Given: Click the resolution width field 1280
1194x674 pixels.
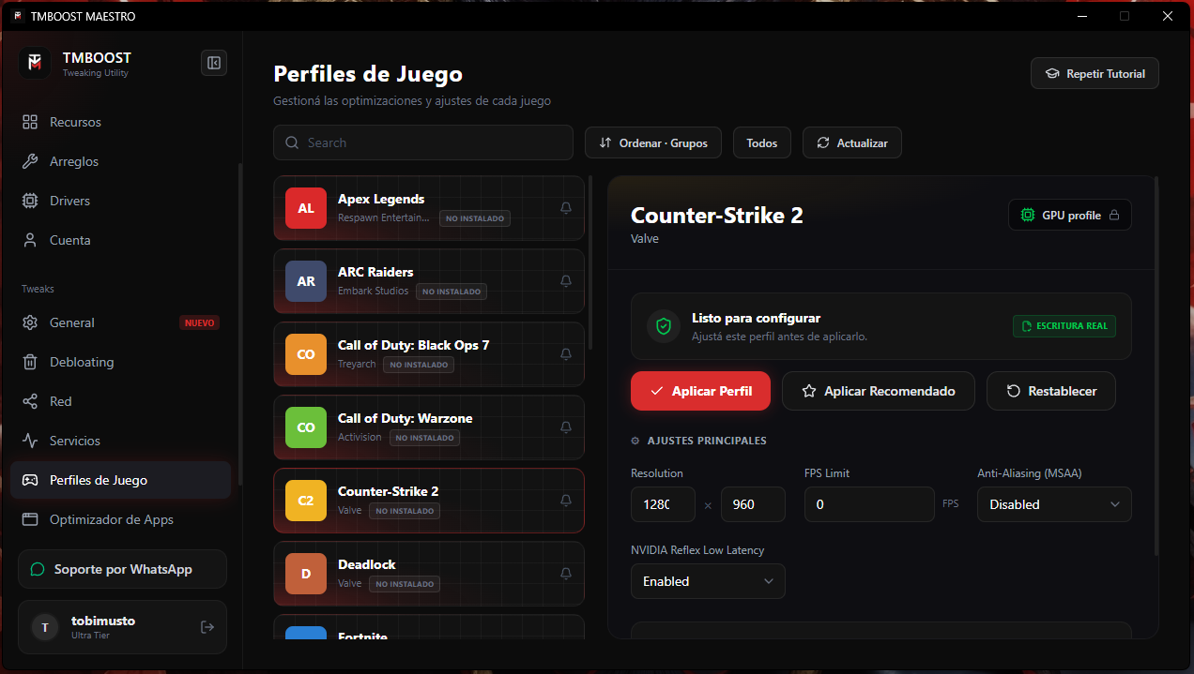Looking at the screenshot, I should point(663,504).
